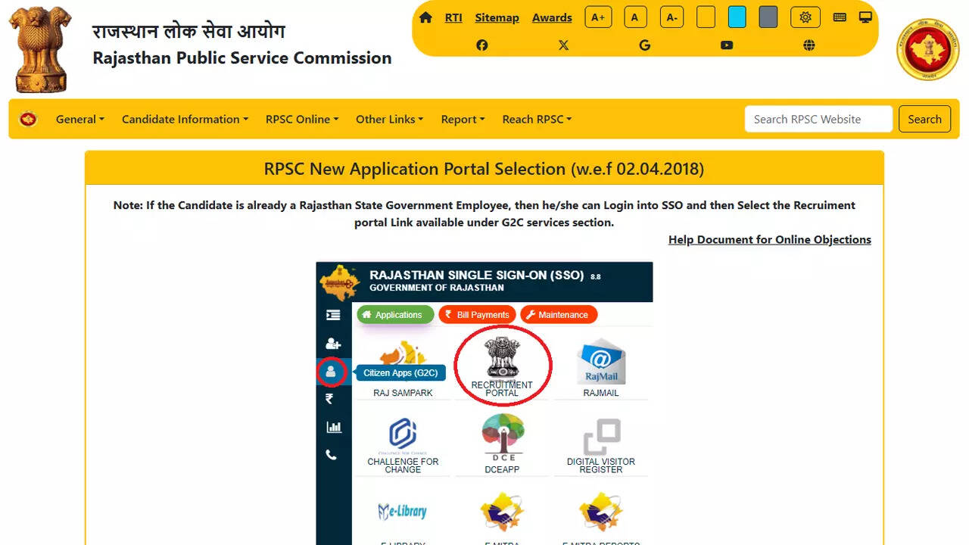Expand the Reach RPSC dropdown
Image resolution: width=969 pixels, height=545 pixels.
tap(537, 119)
